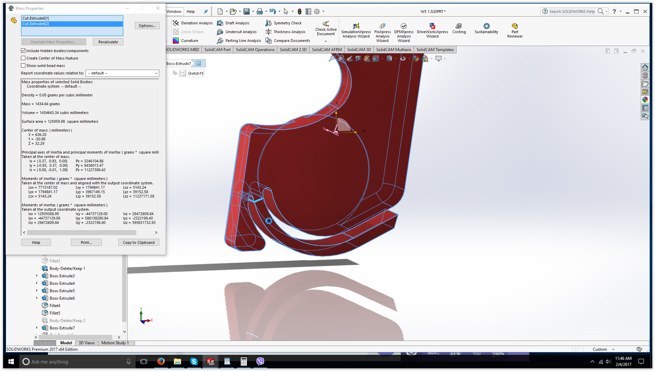Expand Boss-Extrude6 in feature tree
The width and height of the screenshot is (655, 371).
[37, 298]
